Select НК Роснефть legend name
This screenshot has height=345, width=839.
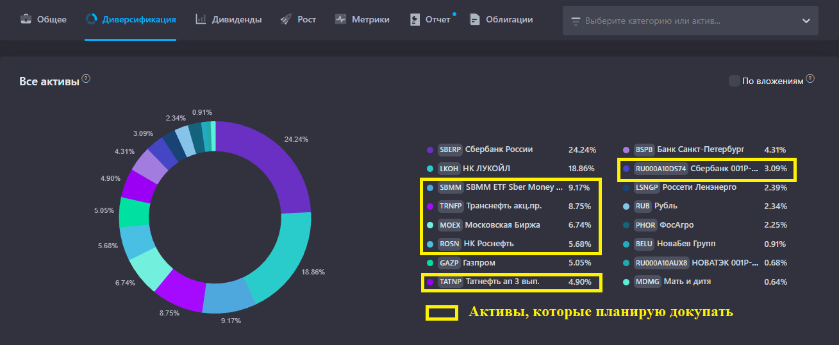tap(488, 244)
